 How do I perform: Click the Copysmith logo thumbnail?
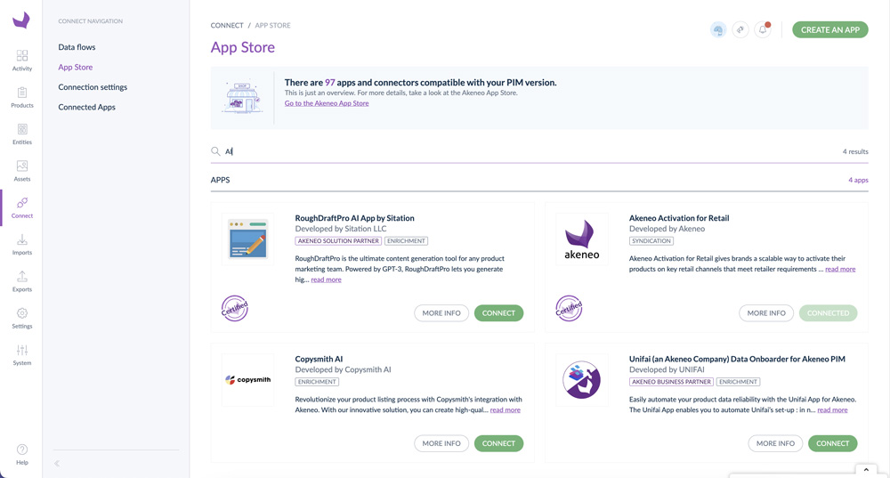[x=247, y=380]
